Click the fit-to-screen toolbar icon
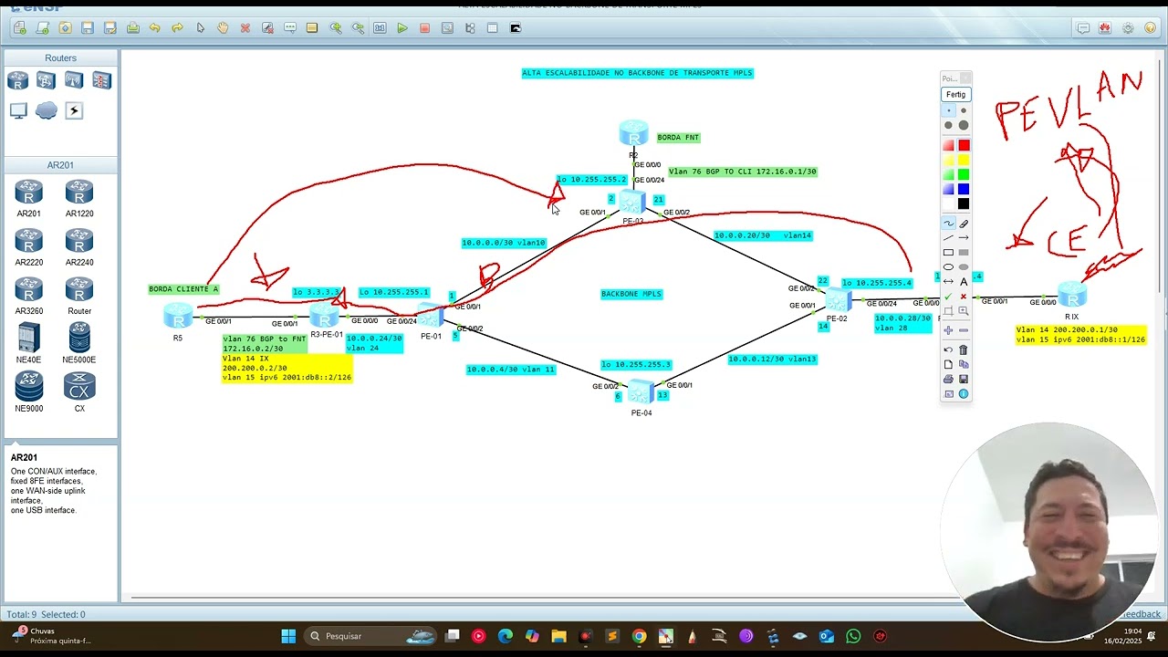This screenshot has width=1168, height=657. pyautogui.click(x=380, y=28)
